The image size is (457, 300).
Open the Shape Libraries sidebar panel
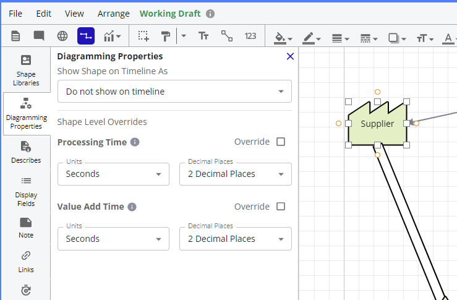point(26,71)
